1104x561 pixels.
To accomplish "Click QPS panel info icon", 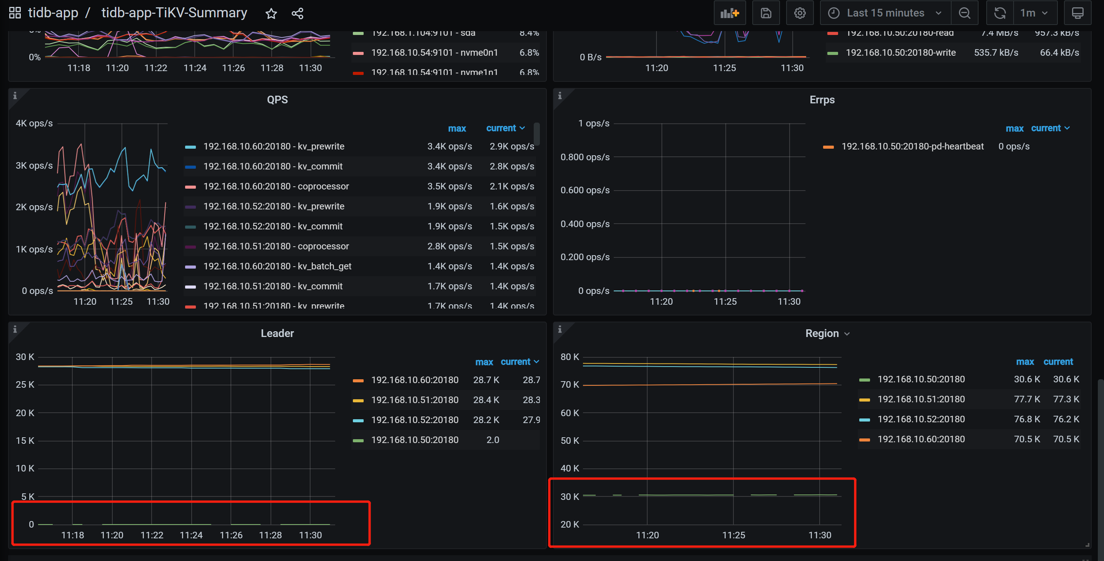I will click(15, 96).
